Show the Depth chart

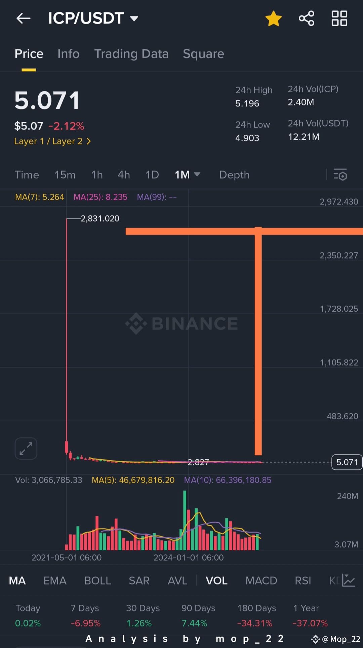234,175
